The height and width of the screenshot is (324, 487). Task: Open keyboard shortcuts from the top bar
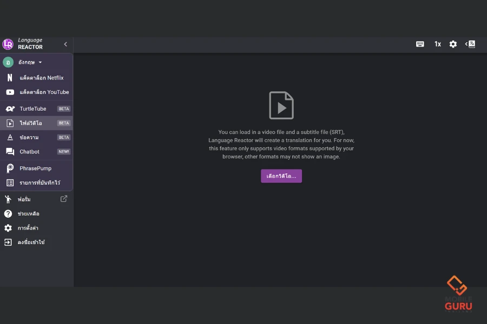[x=420, y=44]
